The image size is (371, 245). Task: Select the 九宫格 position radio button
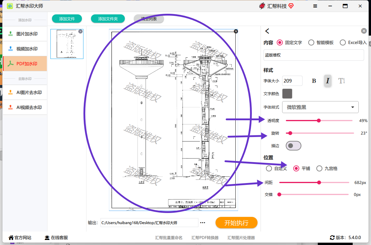(319, 168)
